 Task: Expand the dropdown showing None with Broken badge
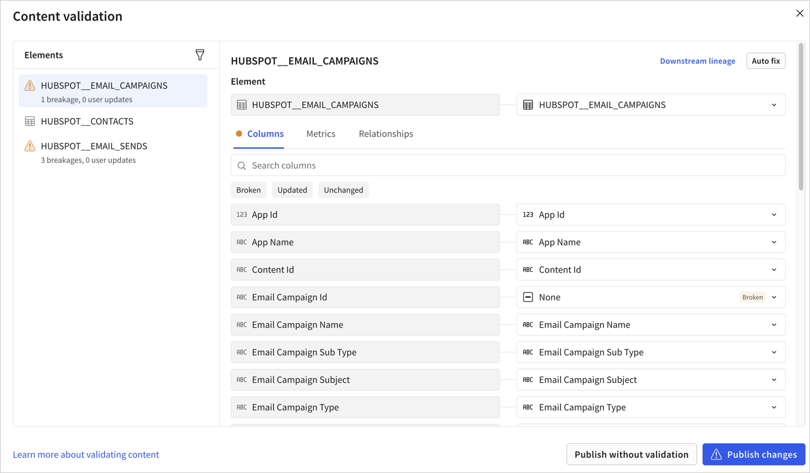[775, 297]
